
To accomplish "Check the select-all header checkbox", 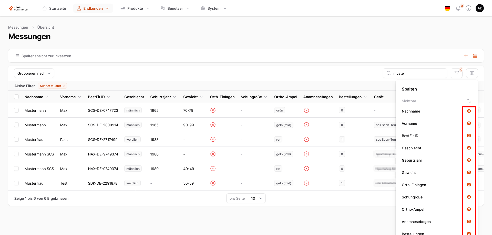I will pyautogui.click(x=16, y=97).
